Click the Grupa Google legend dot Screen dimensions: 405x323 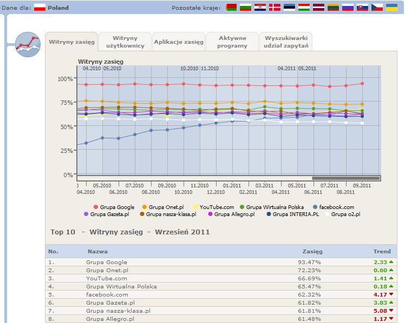point(96,207)
